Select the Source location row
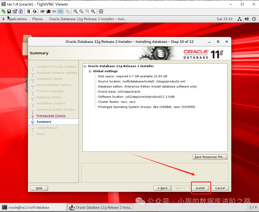The image size is (259, 212). click(142, 81)
